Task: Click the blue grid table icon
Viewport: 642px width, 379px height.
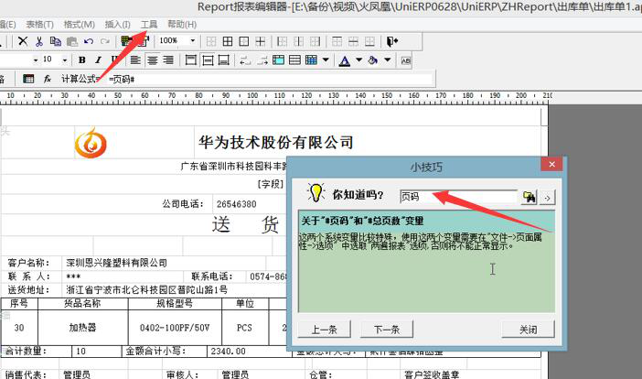Action: tap(311, 60)
